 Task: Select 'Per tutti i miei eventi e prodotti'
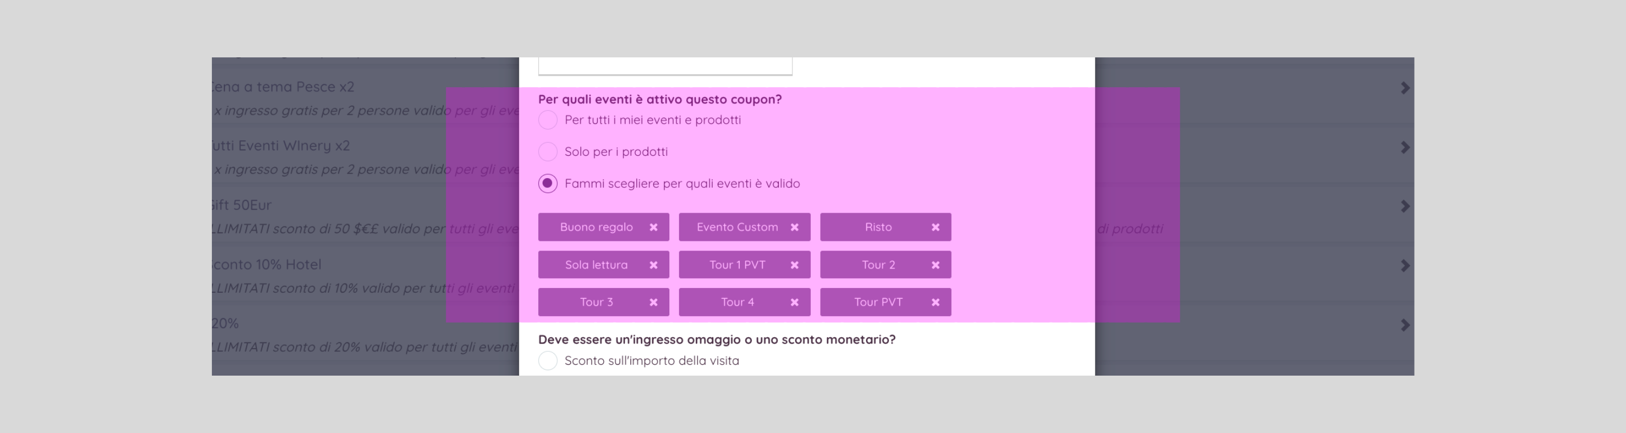547,120
